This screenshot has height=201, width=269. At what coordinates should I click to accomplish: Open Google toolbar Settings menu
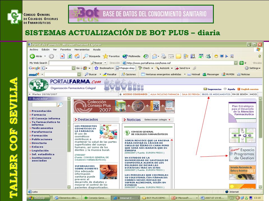(x=252, y=68)
